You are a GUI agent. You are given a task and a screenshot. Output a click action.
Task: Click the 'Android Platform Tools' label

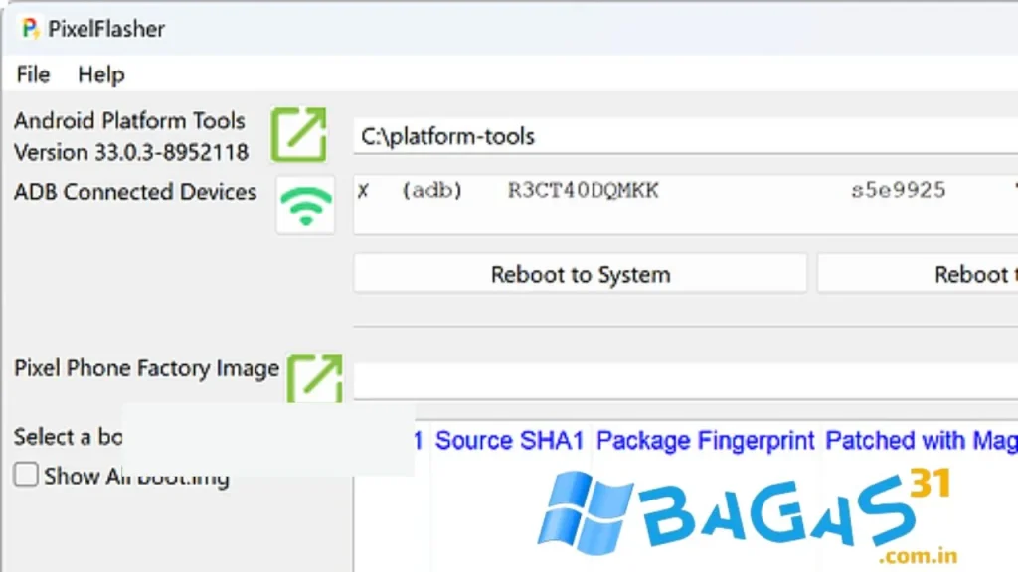click(x=130, y=120)
